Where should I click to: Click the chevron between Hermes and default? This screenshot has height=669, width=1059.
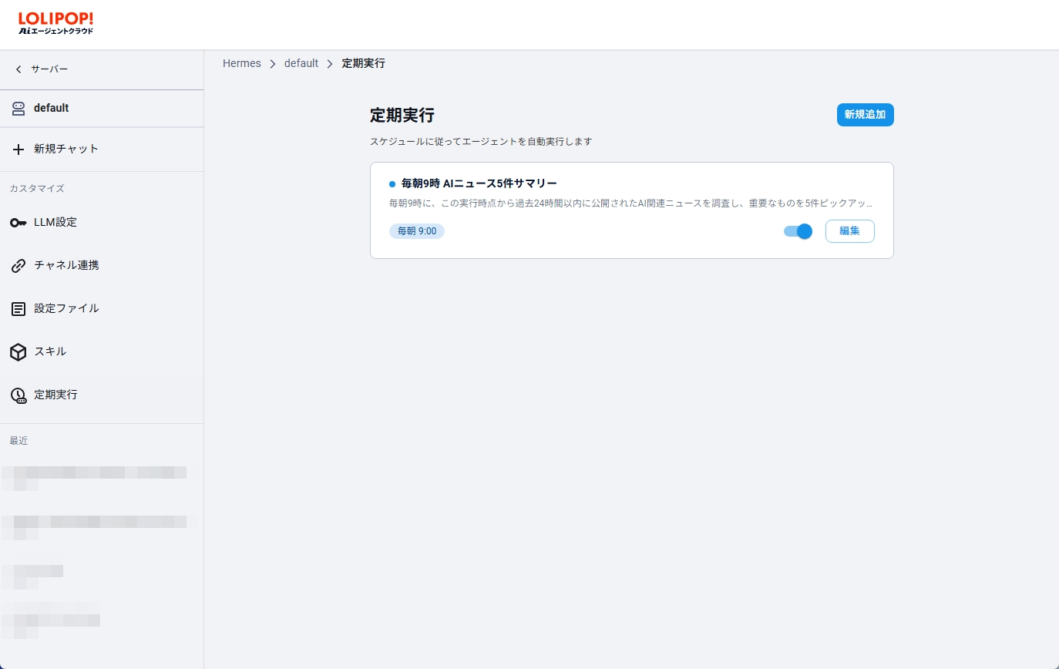click(273, 64)
